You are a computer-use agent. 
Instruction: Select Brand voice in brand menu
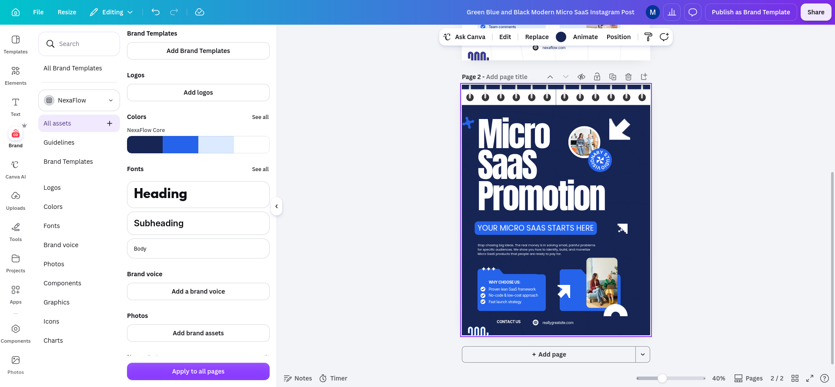pyautogui.click(x=61, y=245)
